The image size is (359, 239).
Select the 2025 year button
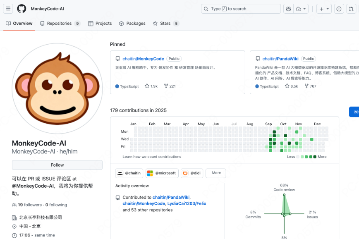click(354, 112)
